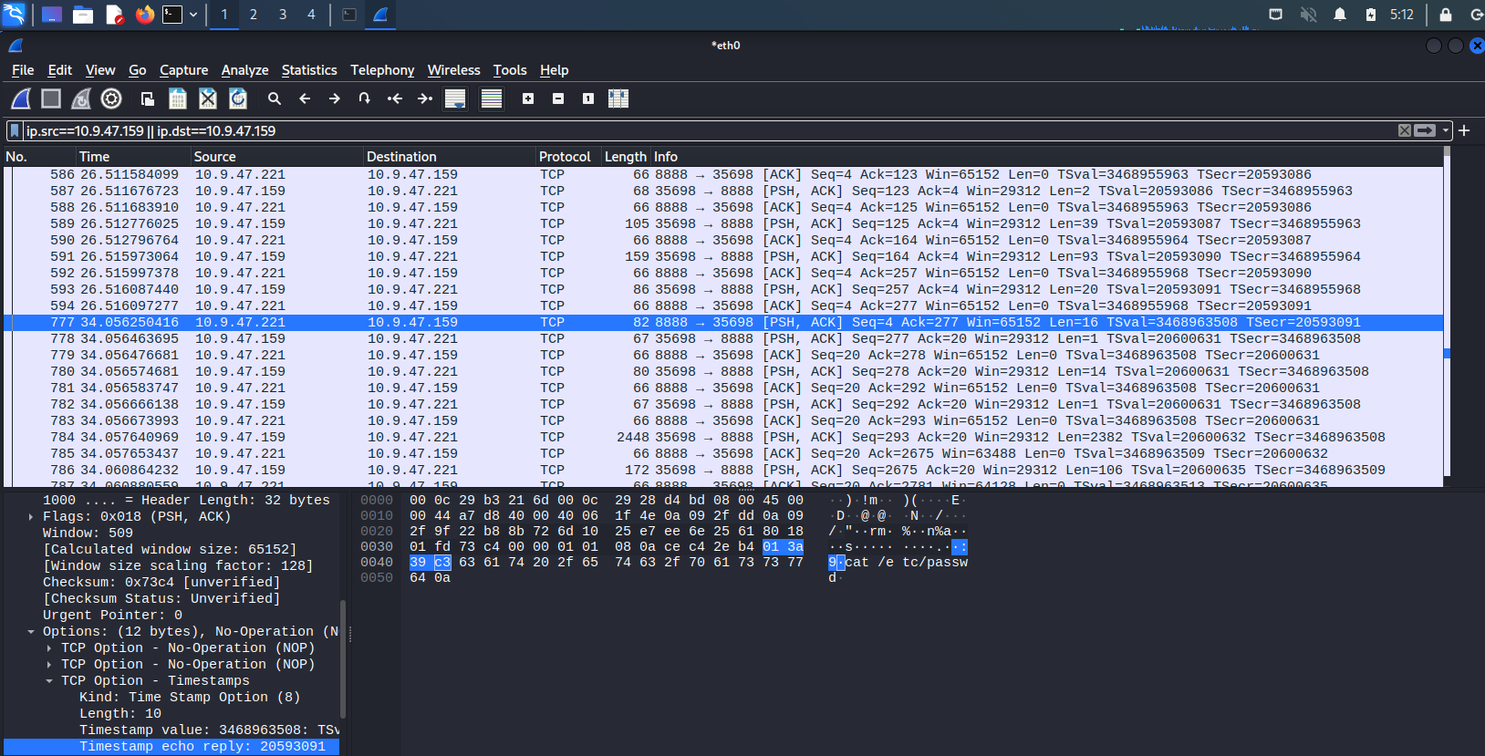Open the Capture menu
This screenshot has width=1485, height=756.
click(x=183, y=70)
